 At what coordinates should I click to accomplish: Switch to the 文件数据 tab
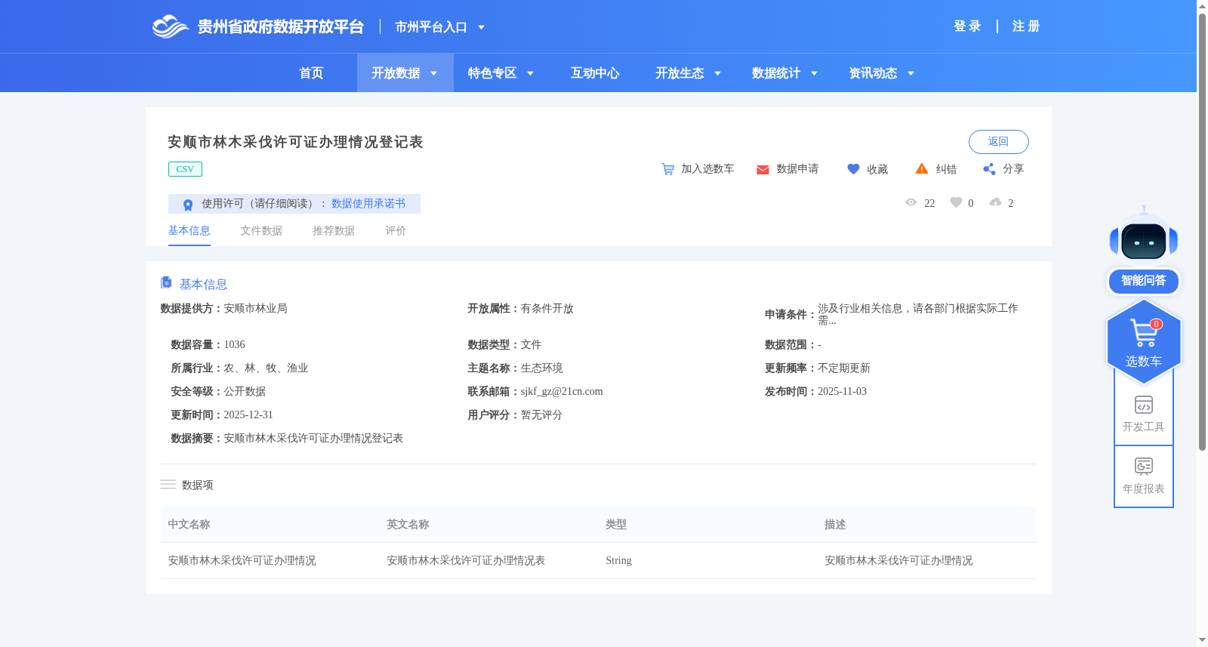point(261,231)
